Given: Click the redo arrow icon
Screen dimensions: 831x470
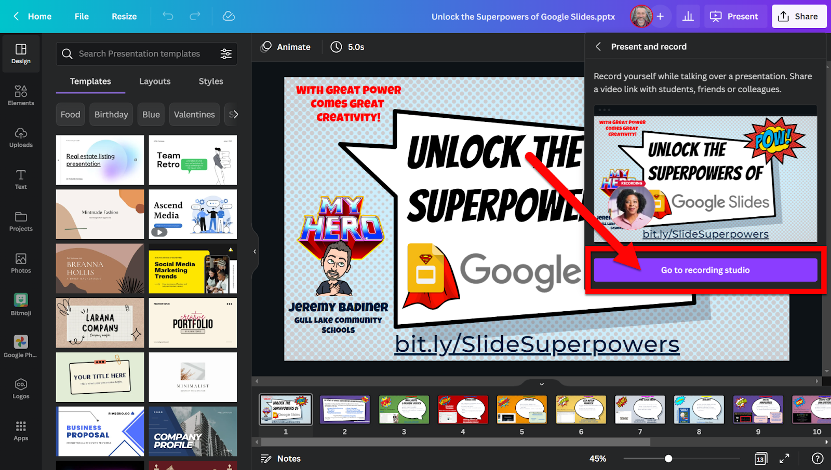Looking at the screenshot, I should pyautogui.click(x=195, y=16).
